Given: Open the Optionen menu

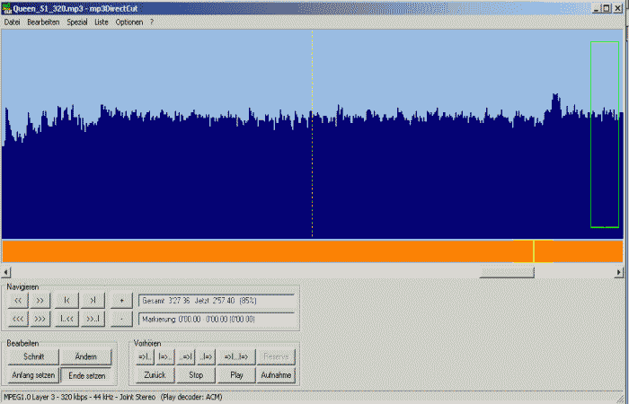Looking at the screenshot, I should click(x=128, y=22).
